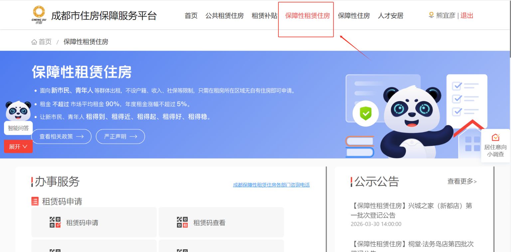Open the 人才安居 tab

pyautogui.click(x=391, y=16)
